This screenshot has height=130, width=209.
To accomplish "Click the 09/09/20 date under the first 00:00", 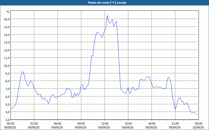I will pos(10,127).
